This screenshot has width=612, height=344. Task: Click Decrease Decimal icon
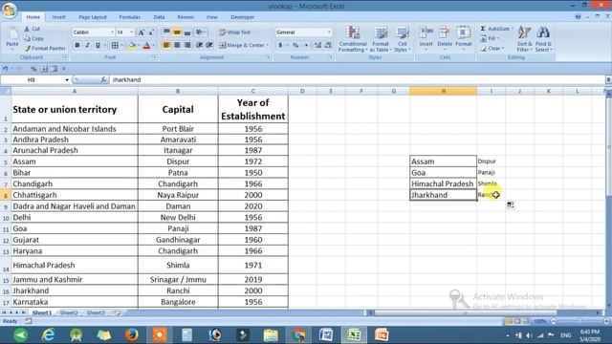click(328, 46)
